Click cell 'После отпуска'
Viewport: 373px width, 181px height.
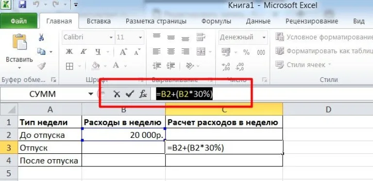(x=50, y=160)
